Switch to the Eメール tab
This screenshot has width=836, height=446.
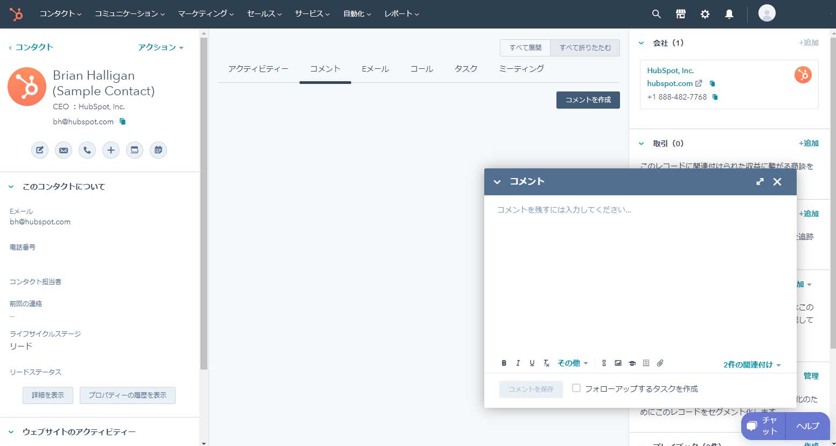tap(375, 69)
